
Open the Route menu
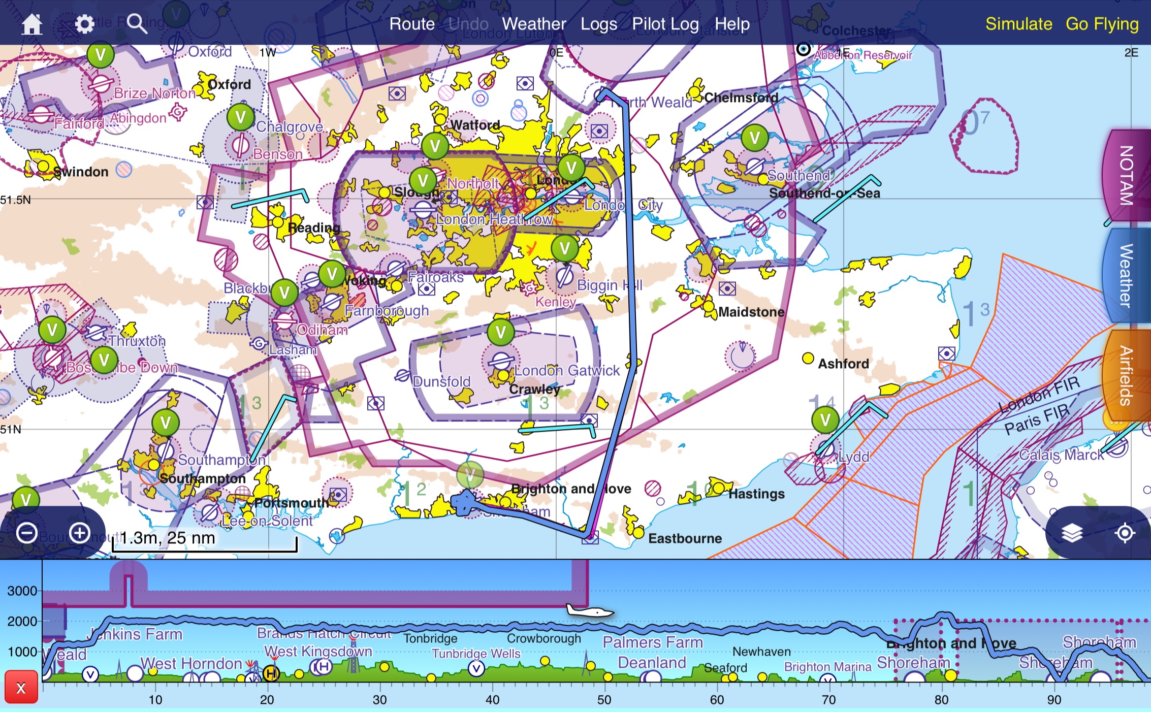tap(412, 24)
